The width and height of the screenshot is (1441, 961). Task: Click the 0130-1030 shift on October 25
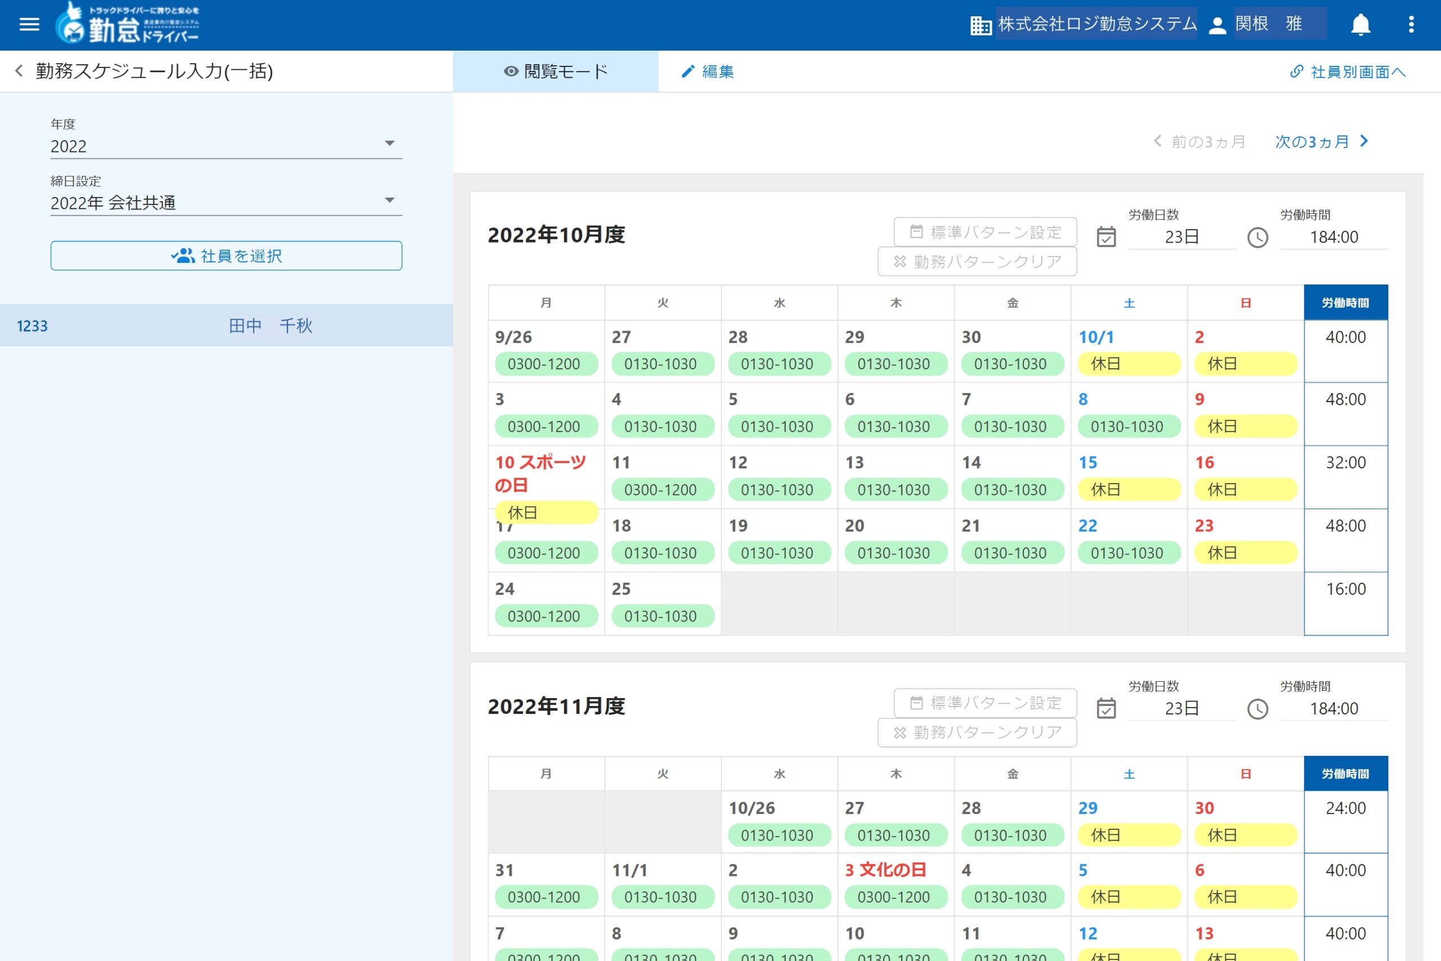point(663,615)
